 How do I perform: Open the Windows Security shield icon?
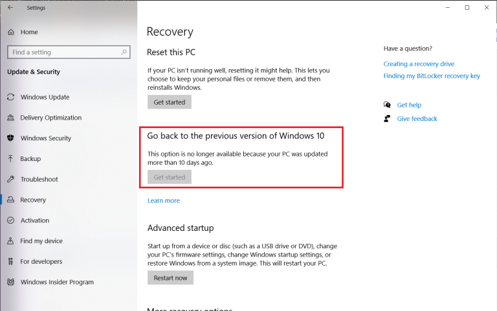point(11,138)
